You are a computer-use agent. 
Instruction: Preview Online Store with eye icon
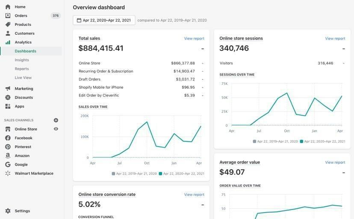click(x=56, y=129)
